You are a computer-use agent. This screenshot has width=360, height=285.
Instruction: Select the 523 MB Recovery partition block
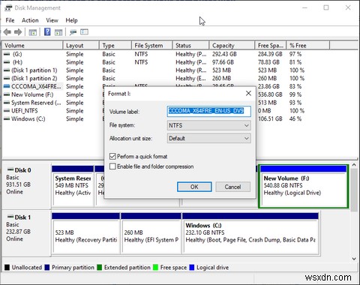[x=85, y=234]
